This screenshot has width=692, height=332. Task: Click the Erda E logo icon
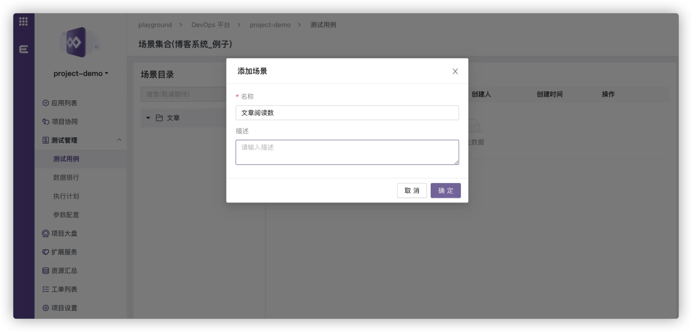coord(23,49)
